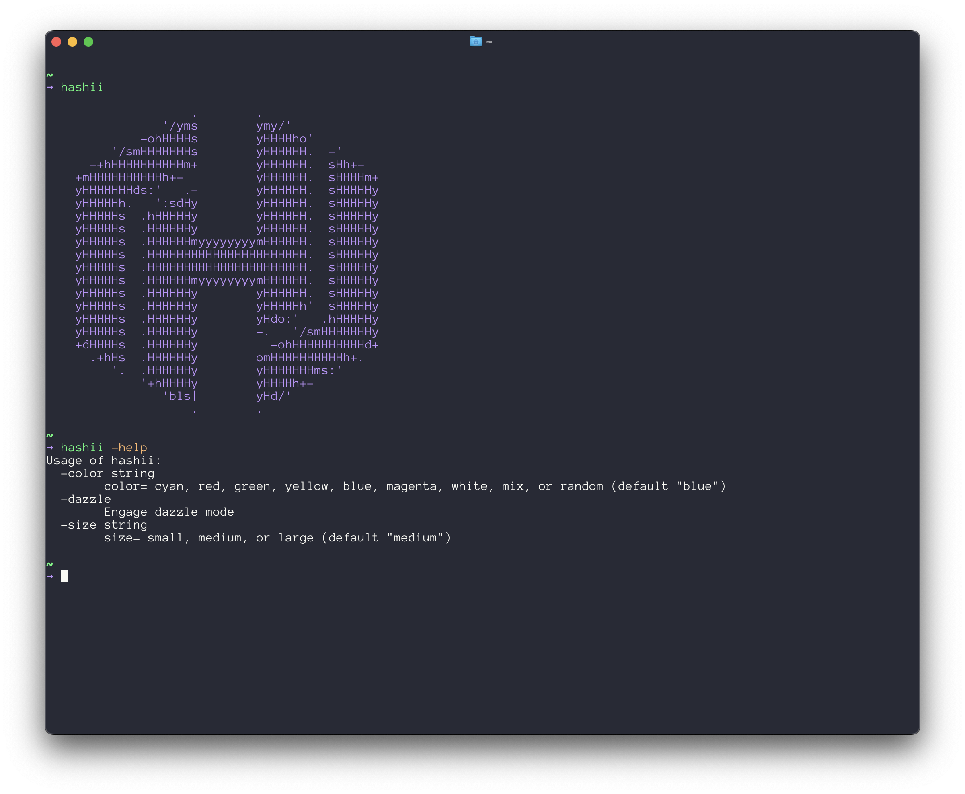
Task: Click the arrow prompt before the first hashii command
Action: pos(50,87)
